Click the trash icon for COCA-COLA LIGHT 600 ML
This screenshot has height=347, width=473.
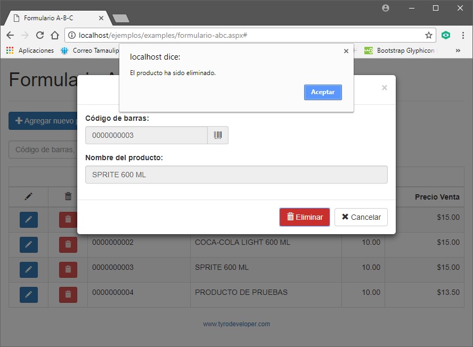click(x=68, y=245)
